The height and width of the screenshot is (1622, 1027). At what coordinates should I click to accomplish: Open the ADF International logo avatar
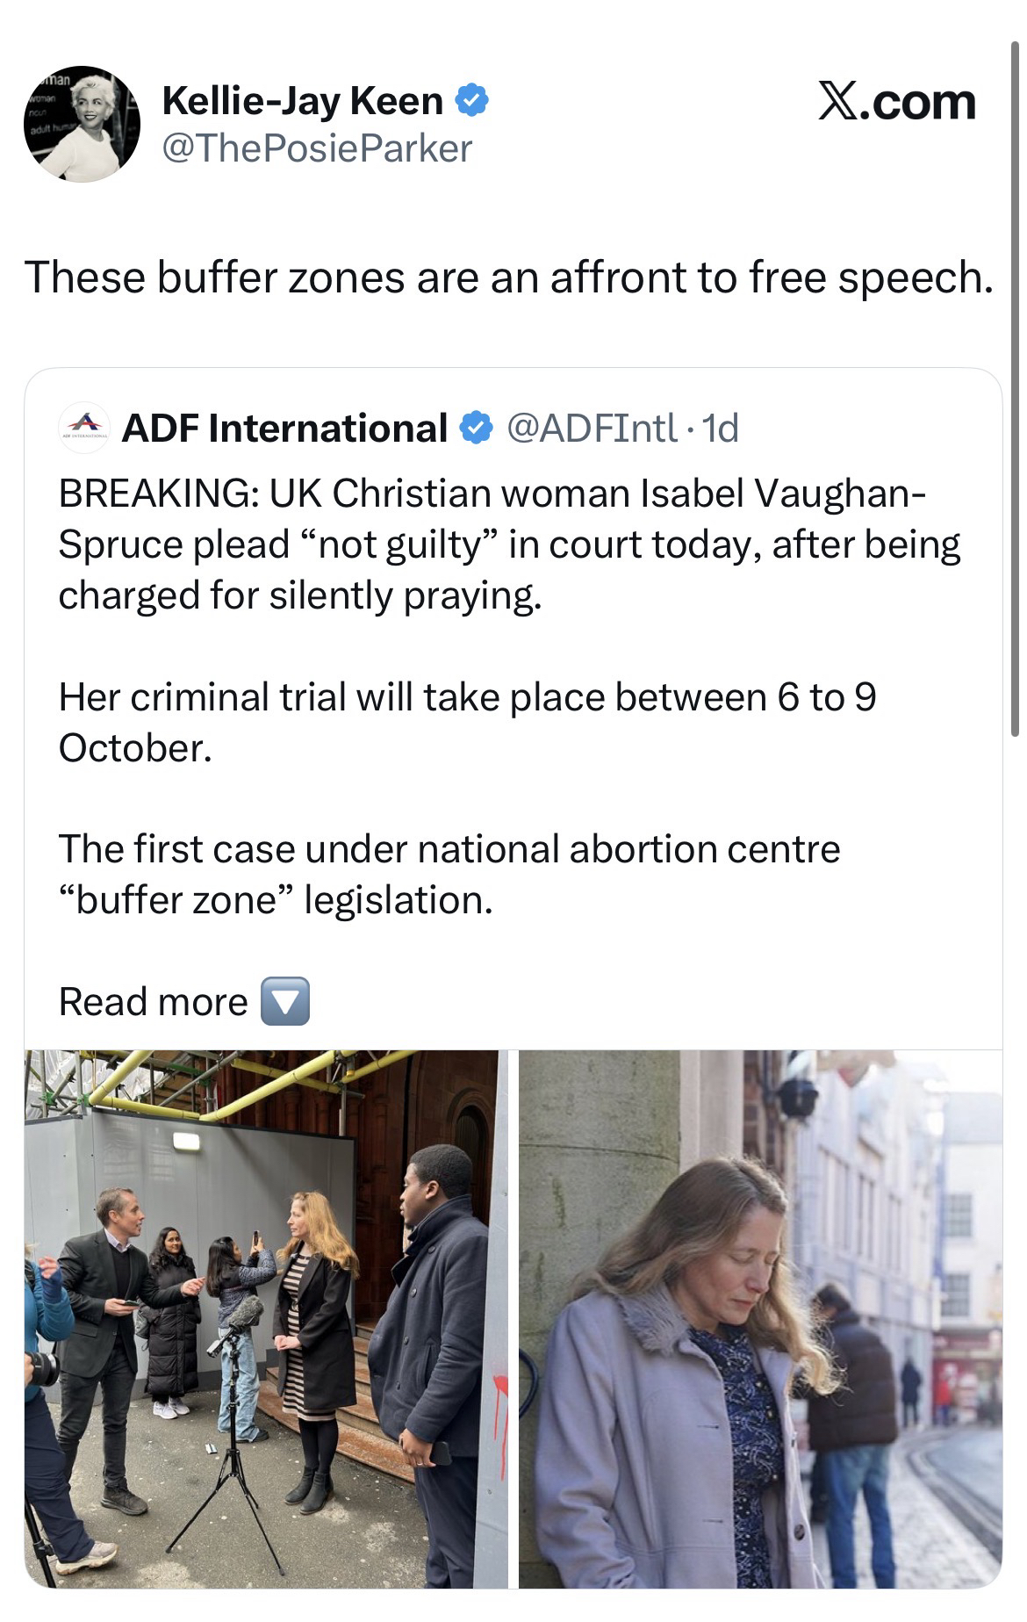83,429
